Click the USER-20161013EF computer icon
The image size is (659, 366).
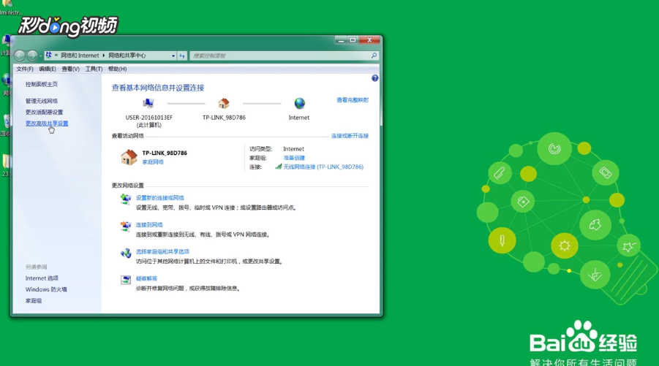click(148, 103)
